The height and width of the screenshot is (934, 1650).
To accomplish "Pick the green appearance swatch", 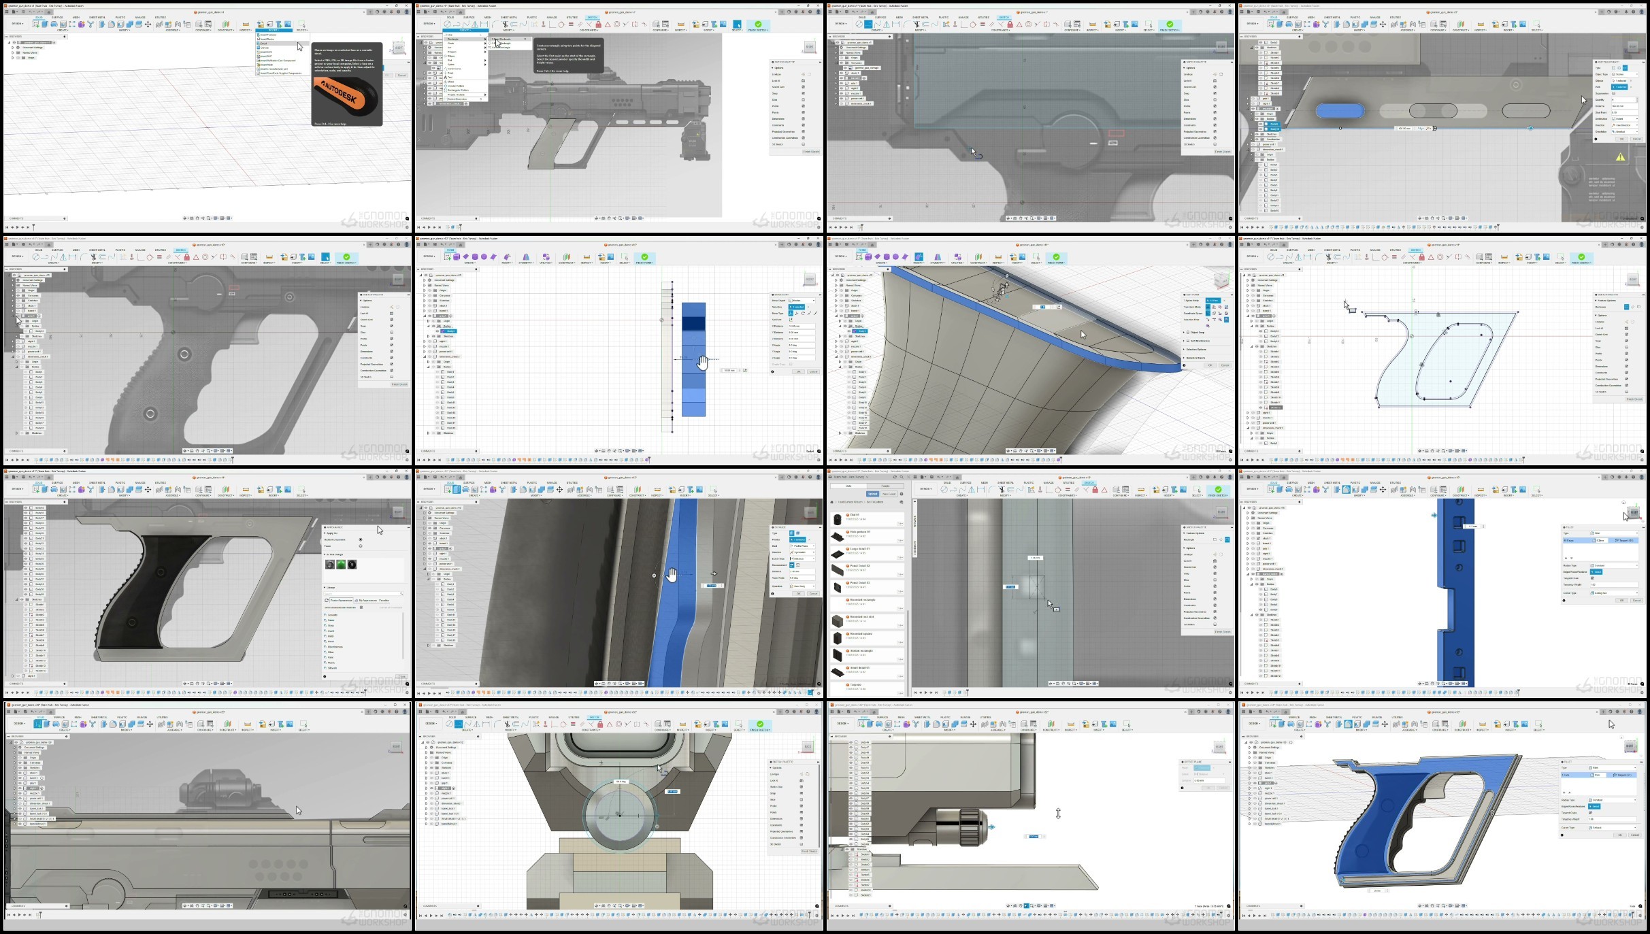I will tap(341, 565).
